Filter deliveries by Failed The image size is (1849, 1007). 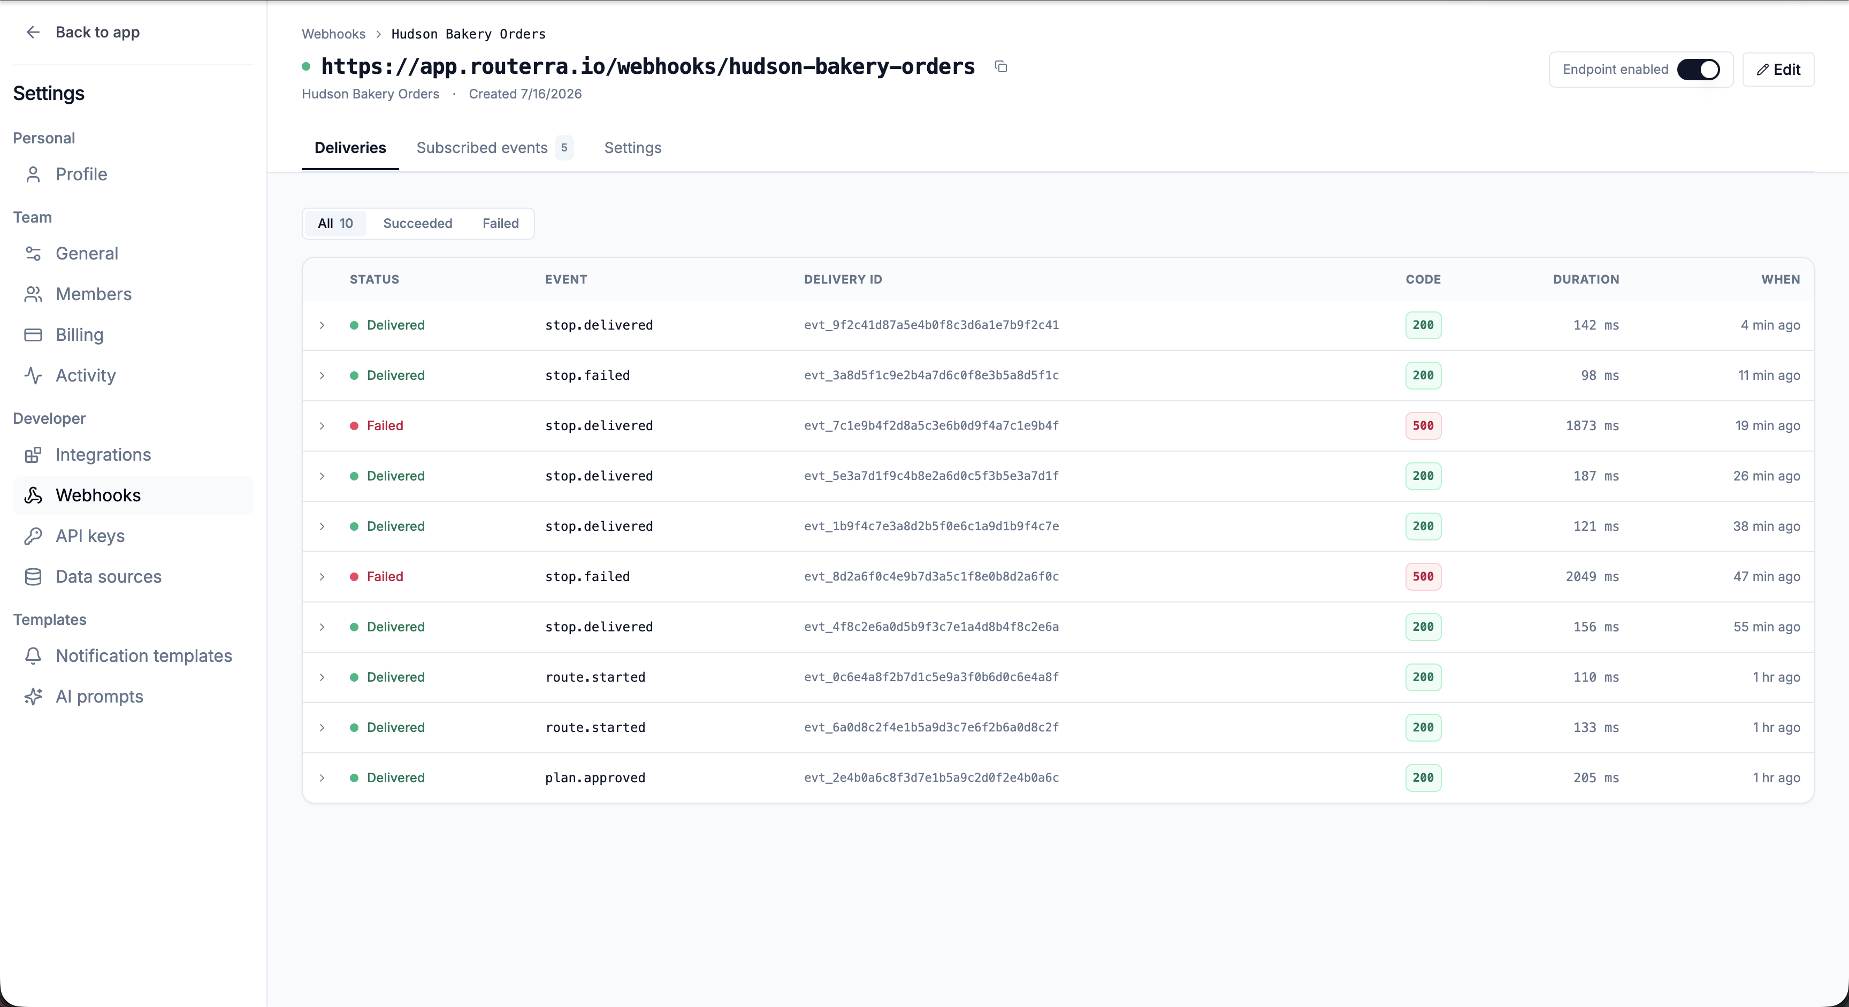point(500,223)
